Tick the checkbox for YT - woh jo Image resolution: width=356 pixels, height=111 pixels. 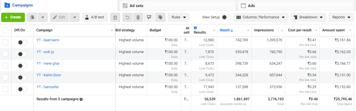pyautogui.click(x=5, y=54)
